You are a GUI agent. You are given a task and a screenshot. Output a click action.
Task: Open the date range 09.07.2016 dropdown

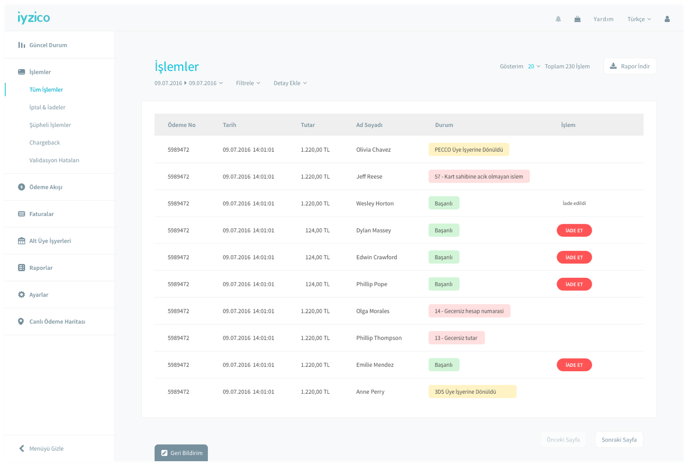[x=189, y=83]
